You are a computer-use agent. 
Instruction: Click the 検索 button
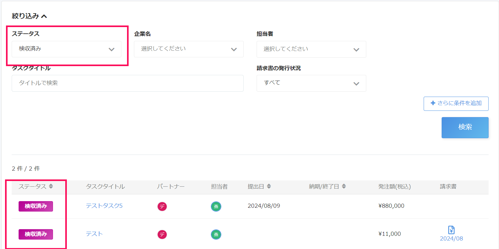pos(465,127)
